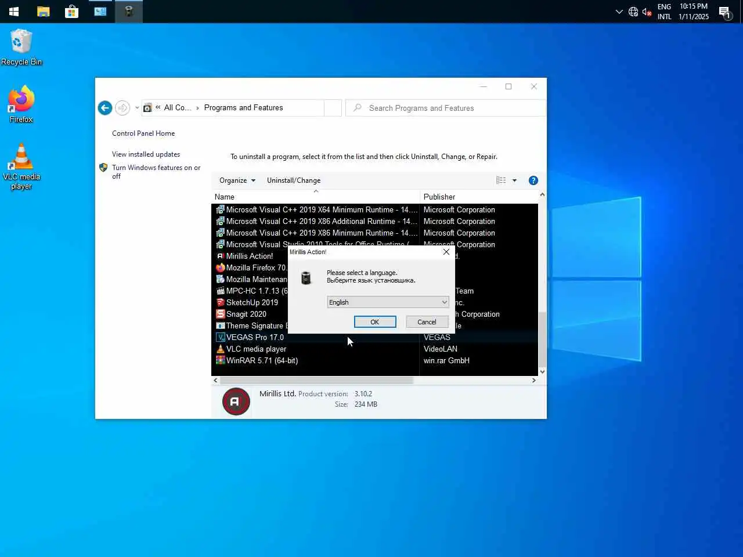Select the Firefox desktop shortcut
Screen dimensions: 743x557
[x=21, y=104]
